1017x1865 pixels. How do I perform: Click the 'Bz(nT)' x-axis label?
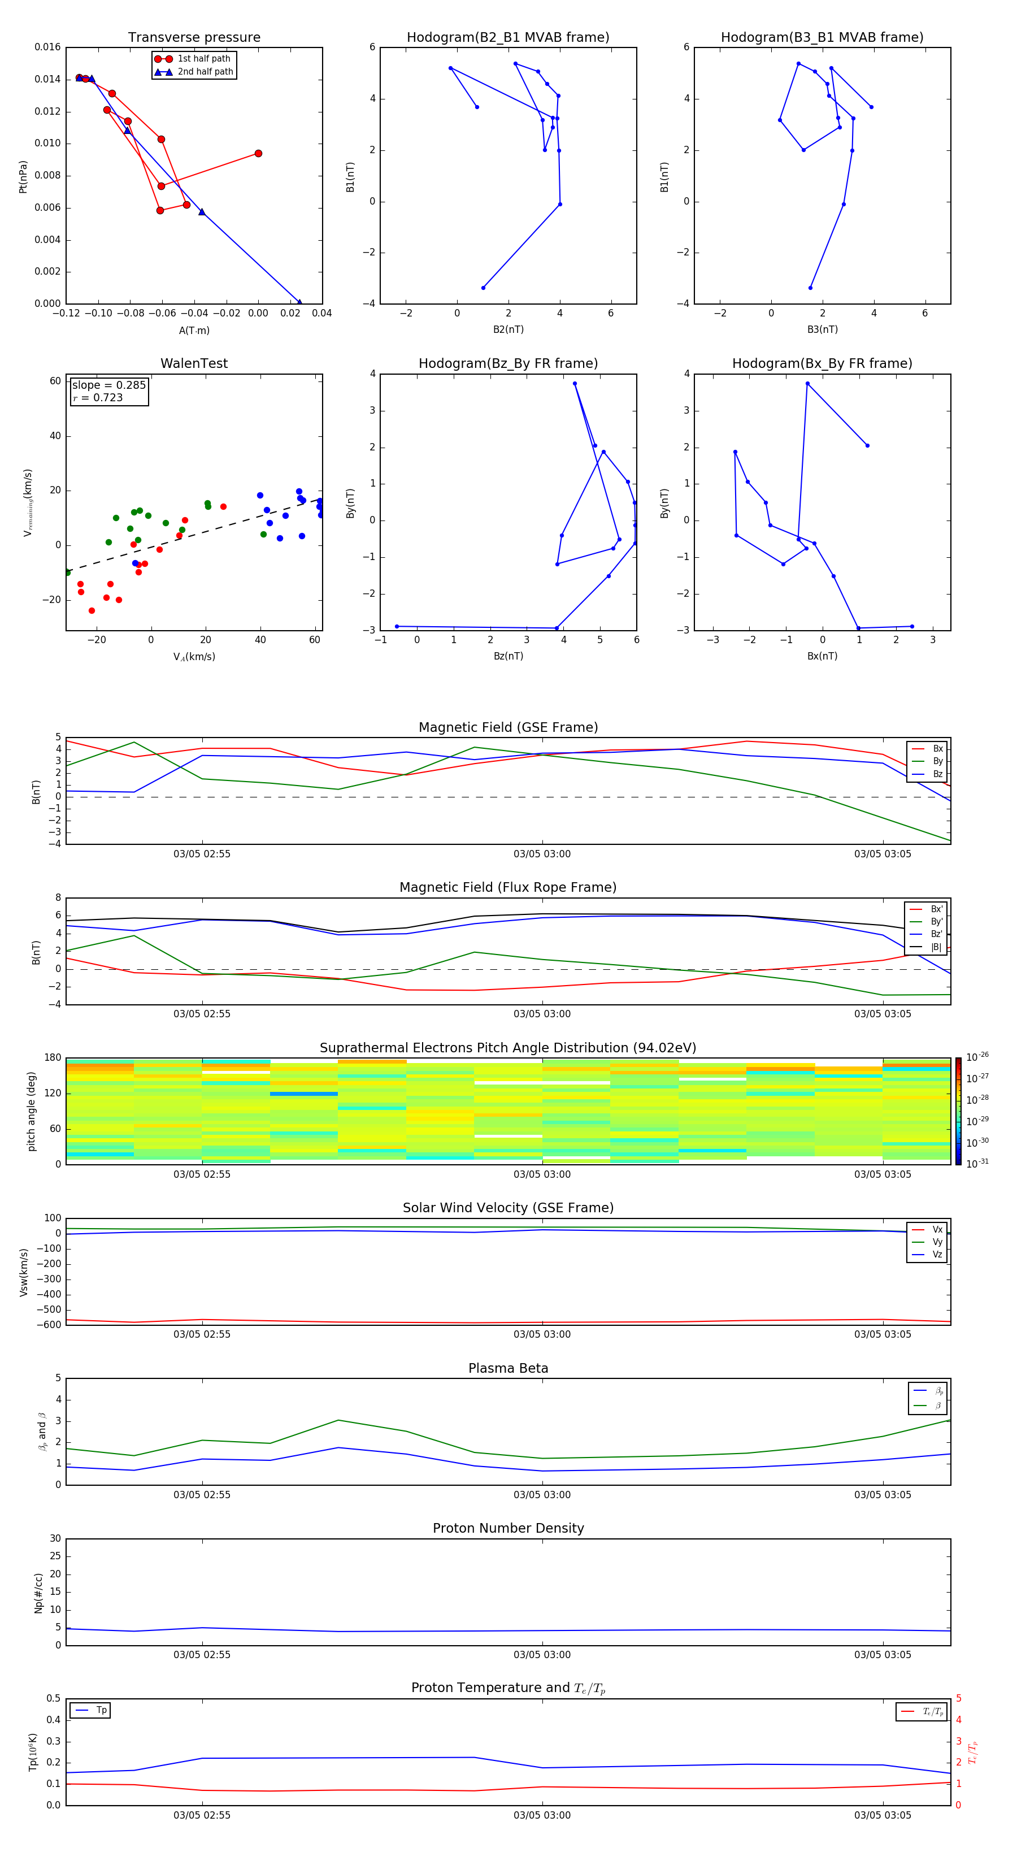click(508, 656)
